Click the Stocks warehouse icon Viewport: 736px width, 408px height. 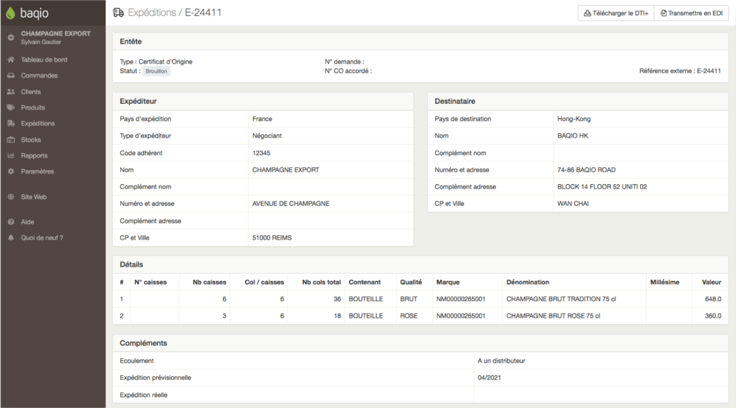coord(11,139)
